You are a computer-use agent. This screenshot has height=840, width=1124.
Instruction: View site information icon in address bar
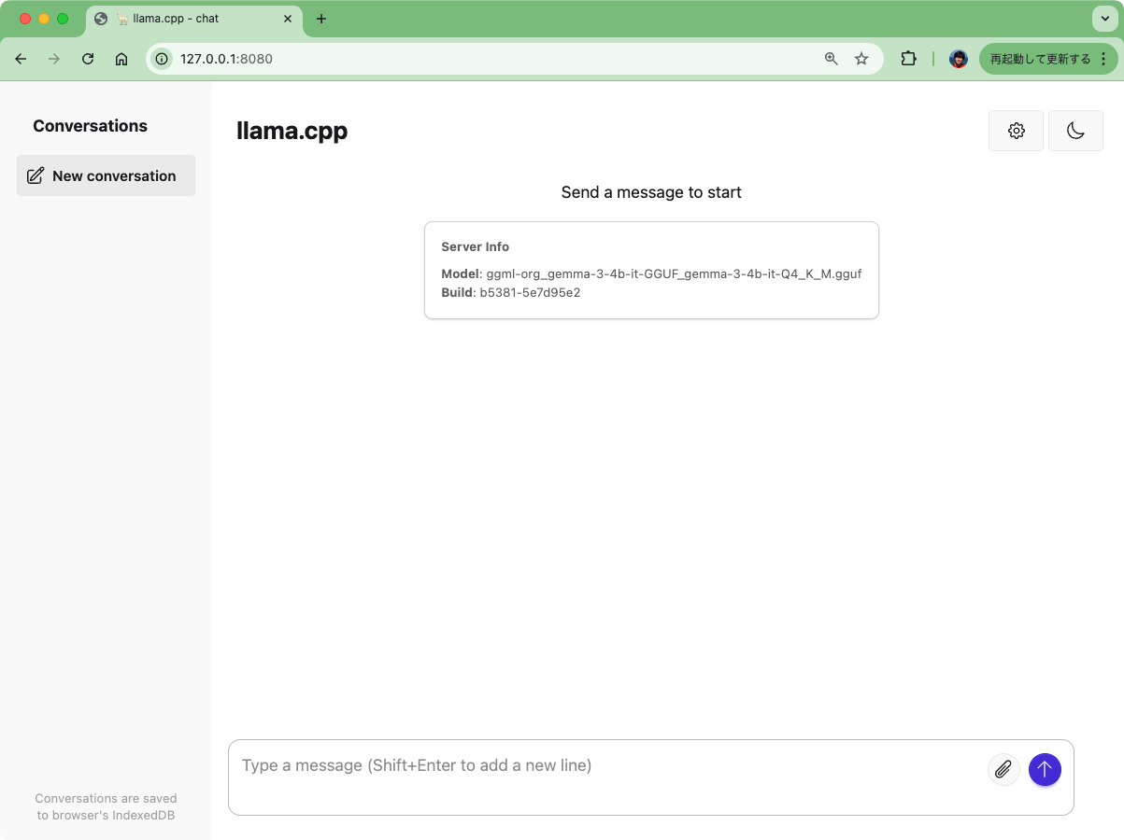162,59
